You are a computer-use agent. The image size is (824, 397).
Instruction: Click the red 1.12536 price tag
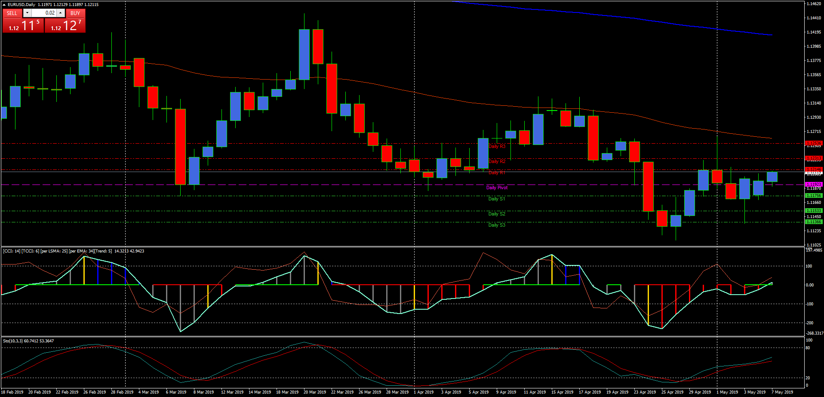813,143
